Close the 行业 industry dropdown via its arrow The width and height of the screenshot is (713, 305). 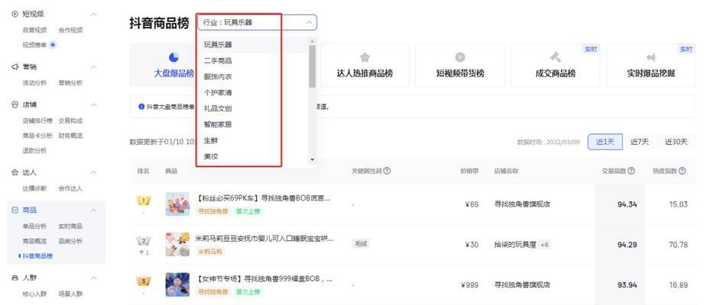309,22
